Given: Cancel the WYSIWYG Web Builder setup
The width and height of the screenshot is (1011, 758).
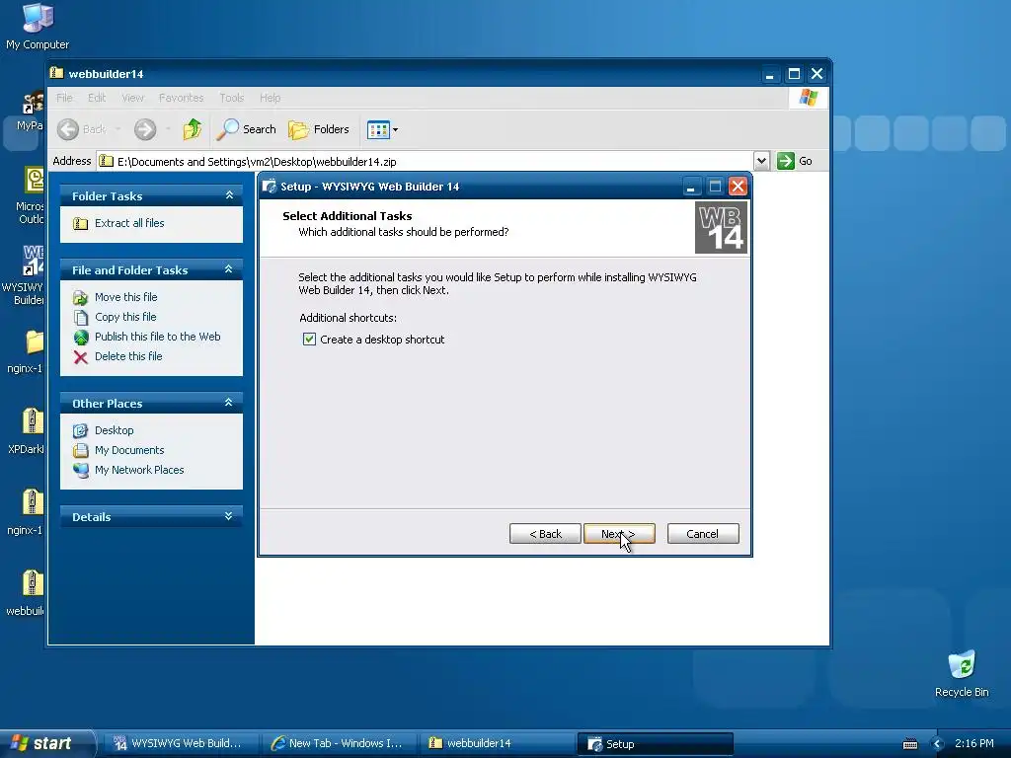Looking at the screenshot, I should [703, 534].
